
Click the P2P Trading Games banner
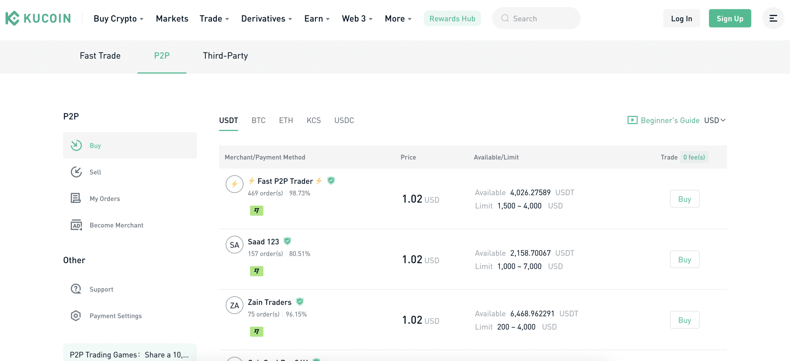[130, 353]
